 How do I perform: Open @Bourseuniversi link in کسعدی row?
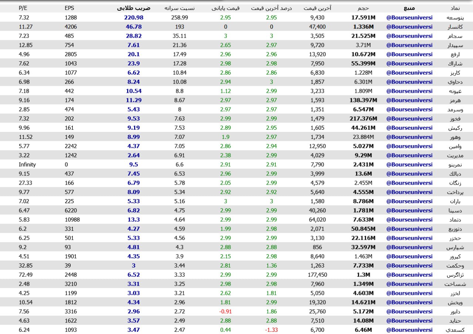[x=409, y=330]
